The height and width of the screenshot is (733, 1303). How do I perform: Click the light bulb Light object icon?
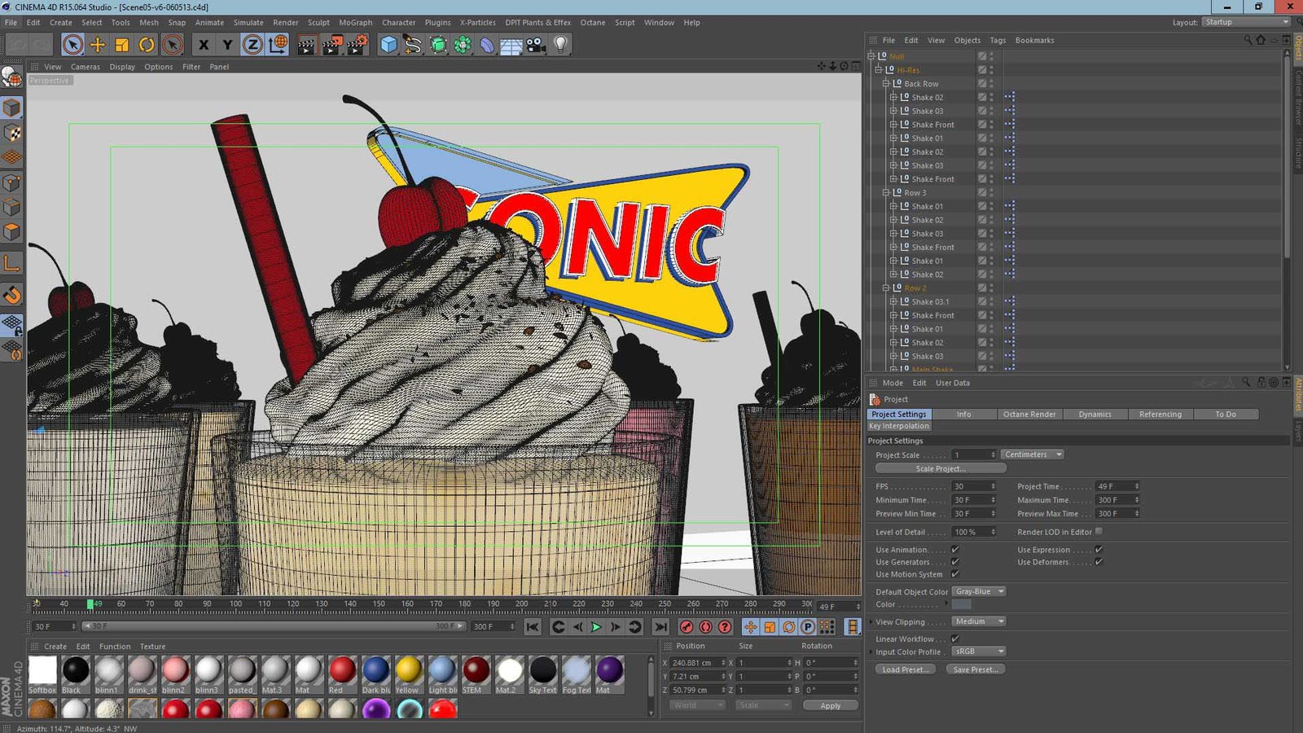(560, 45)
